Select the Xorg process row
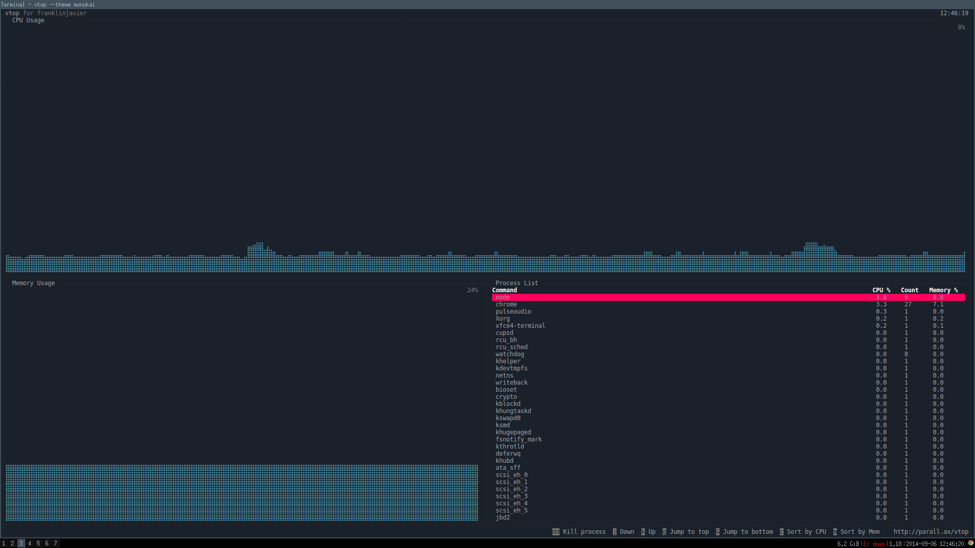This screenshot has height=548, width=975. point(502,319)
